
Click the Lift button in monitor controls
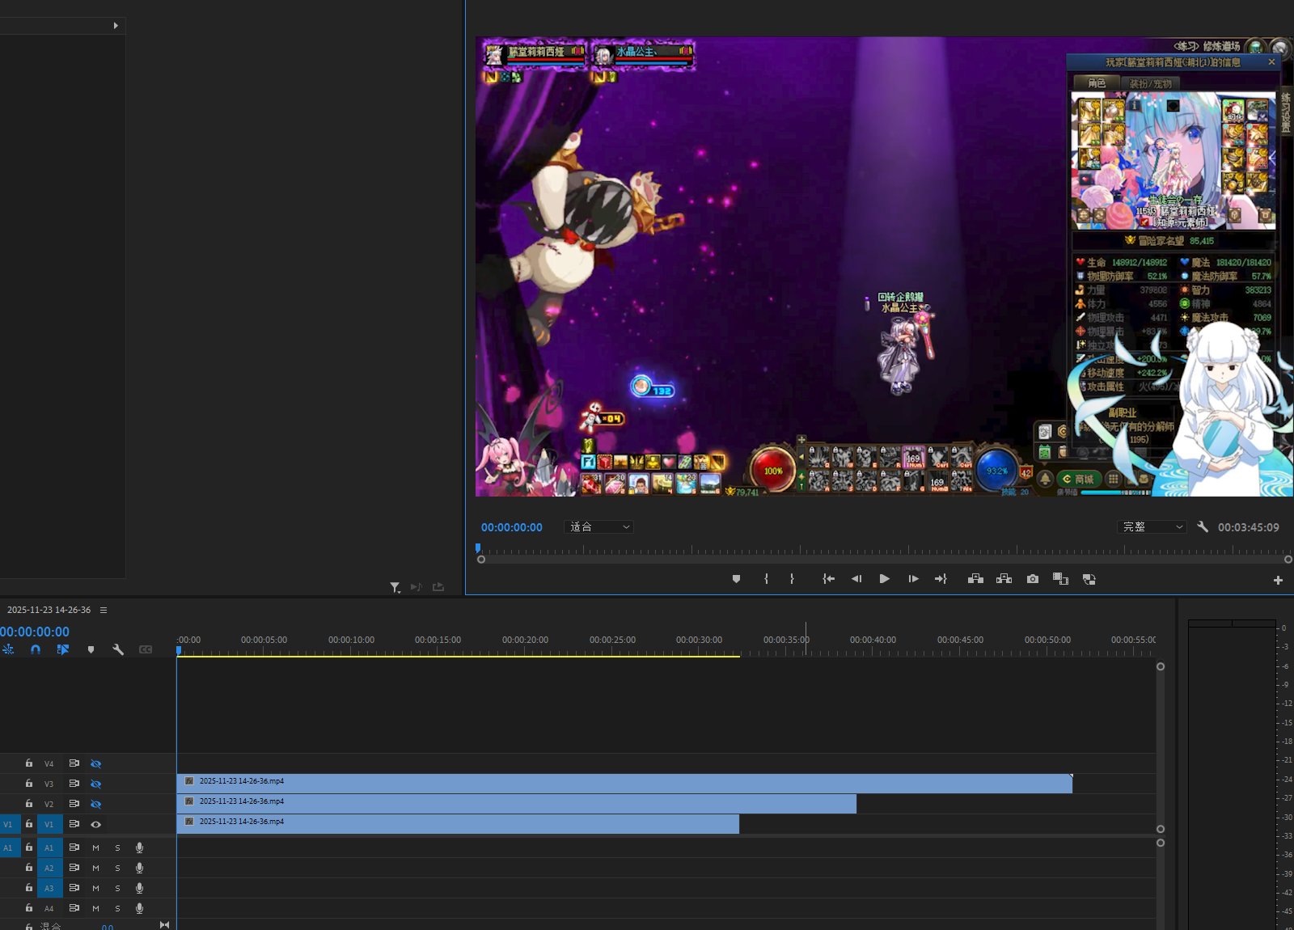[975, 579]
